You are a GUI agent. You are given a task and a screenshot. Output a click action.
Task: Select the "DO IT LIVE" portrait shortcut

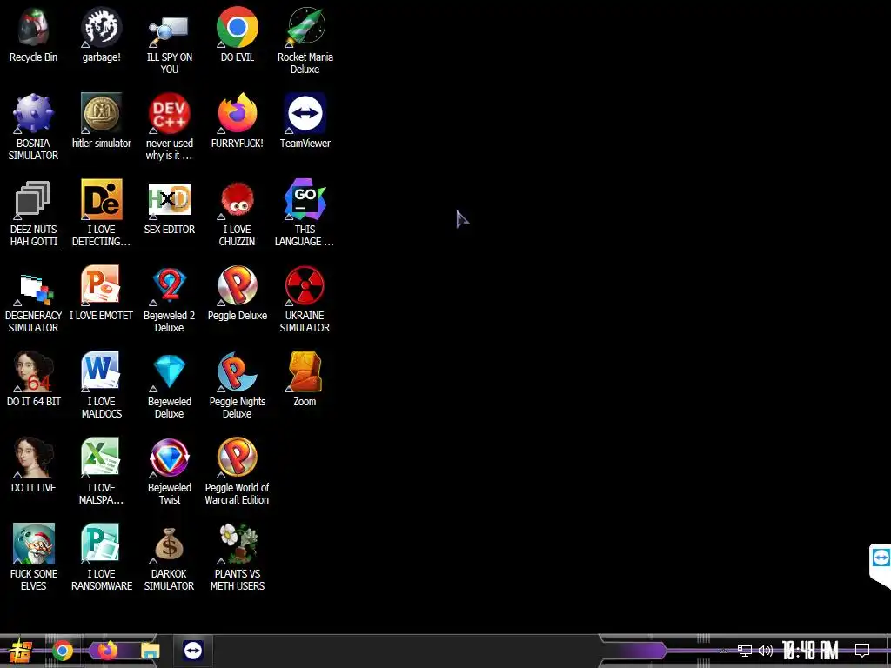coord(33,458)
